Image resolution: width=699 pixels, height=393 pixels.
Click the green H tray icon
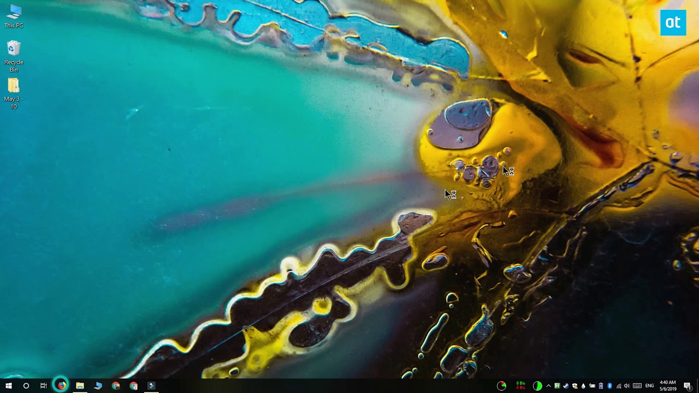click(x=557, y=386)
